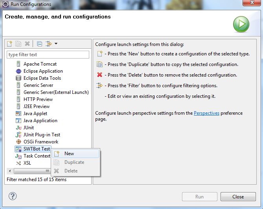
Task: Click the Delete configuration toolbar icon
Action: [27, 44]
